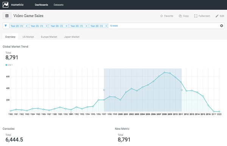Click the numetric logo icon

[6, 5]
